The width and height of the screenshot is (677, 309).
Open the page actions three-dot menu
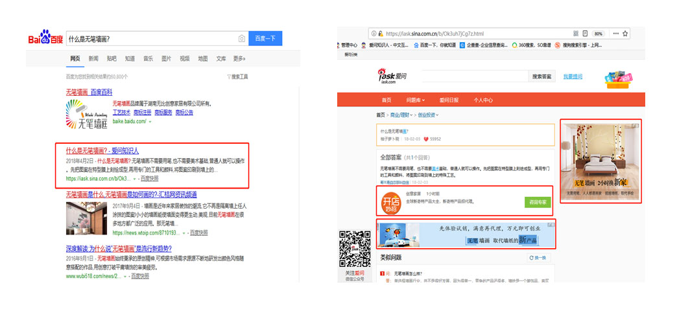pos(615,34)
